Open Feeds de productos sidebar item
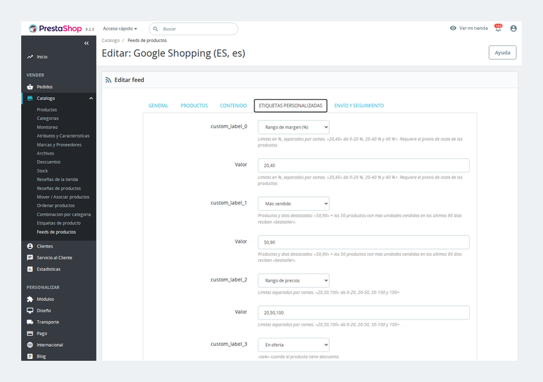Screen dimensions: 543x382 (x=56, y=232)
